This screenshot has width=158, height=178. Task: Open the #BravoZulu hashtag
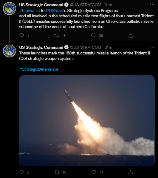[30, 10]
